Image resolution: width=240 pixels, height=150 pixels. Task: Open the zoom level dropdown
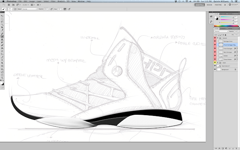[x=25, y=5]
